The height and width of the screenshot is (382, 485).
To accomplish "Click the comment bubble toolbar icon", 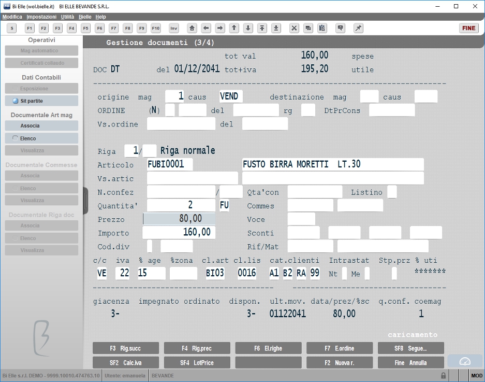I will coord(340,28).
